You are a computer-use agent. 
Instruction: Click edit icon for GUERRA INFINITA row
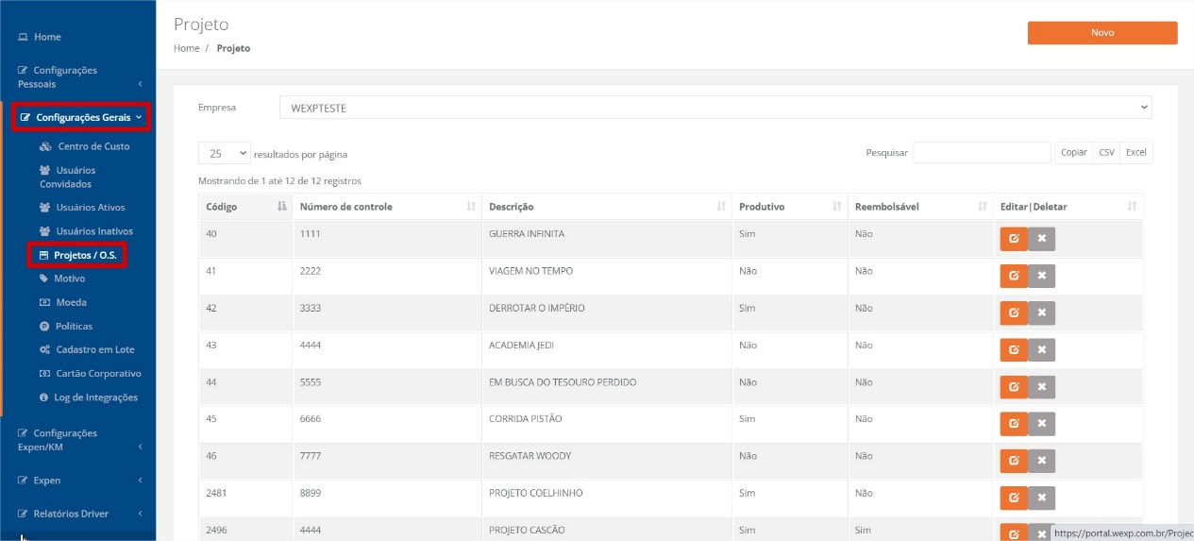(1013, 239)
